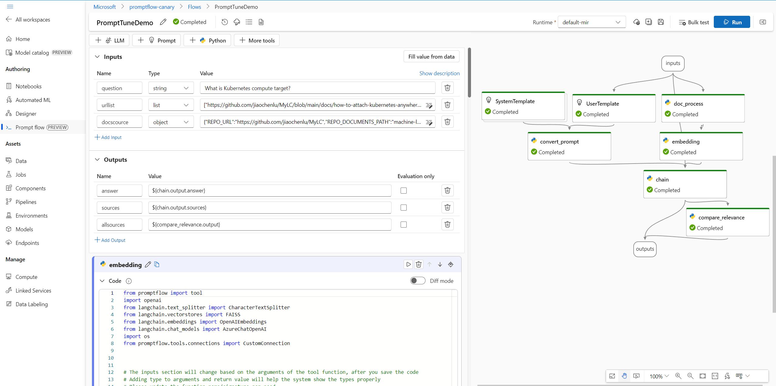Move embedding node down with arrow
This screenshot has width=776, height=386.
(440, 264)
